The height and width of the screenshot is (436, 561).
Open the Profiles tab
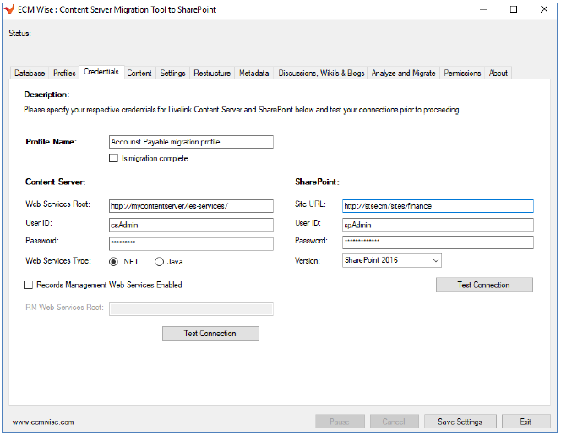pyautogui.click(x=64, y=74)
